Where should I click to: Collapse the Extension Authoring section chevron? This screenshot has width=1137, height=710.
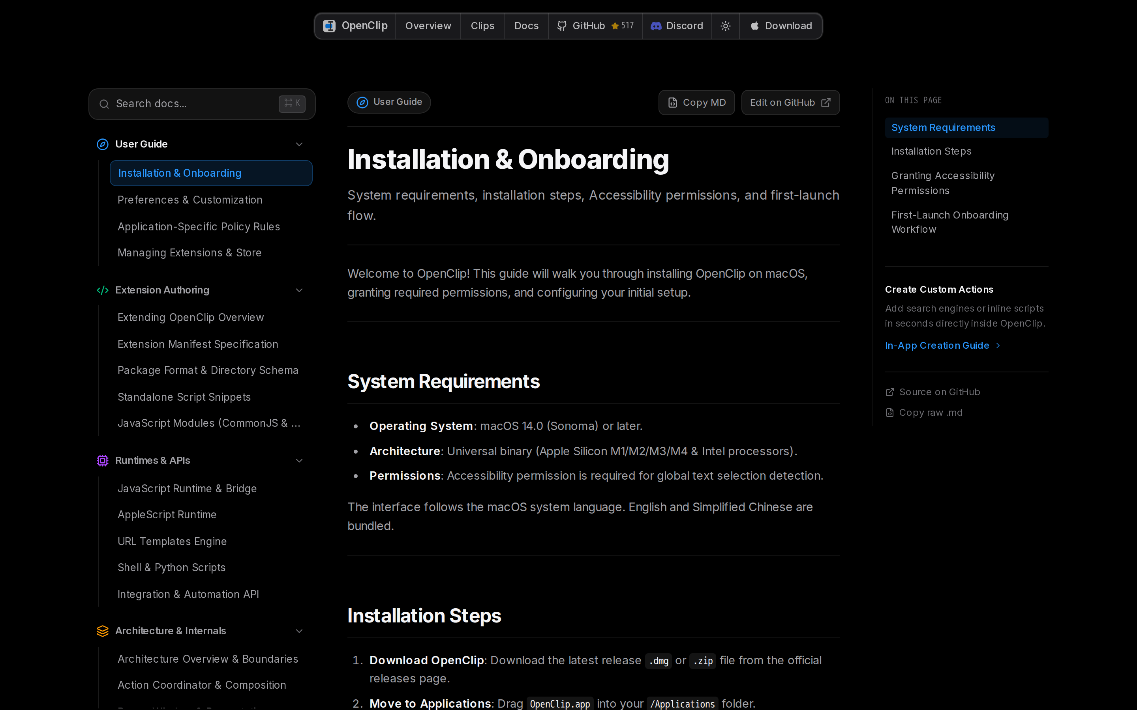pyautogui.click(x=299, y=290)
